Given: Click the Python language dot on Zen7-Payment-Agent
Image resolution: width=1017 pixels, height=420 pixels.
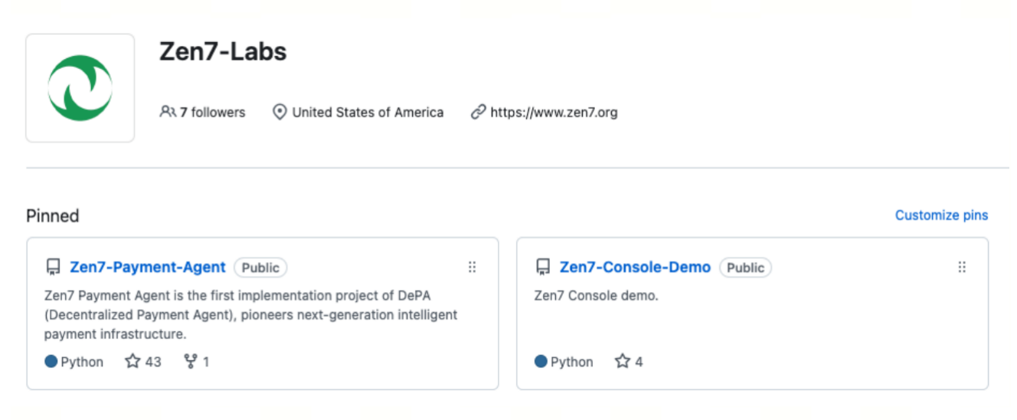Looking at the screenshot, I should coord(51,361).
